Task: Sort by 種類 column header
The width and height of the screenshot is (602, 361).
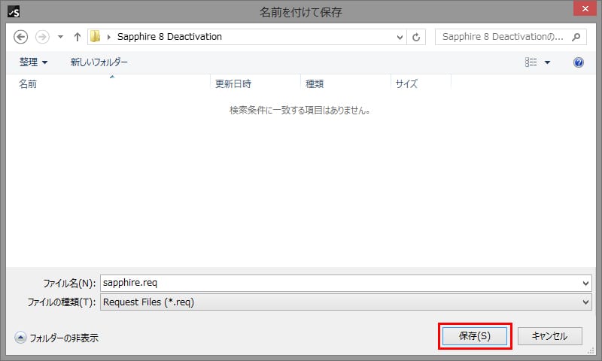Action: click(345, 83)
